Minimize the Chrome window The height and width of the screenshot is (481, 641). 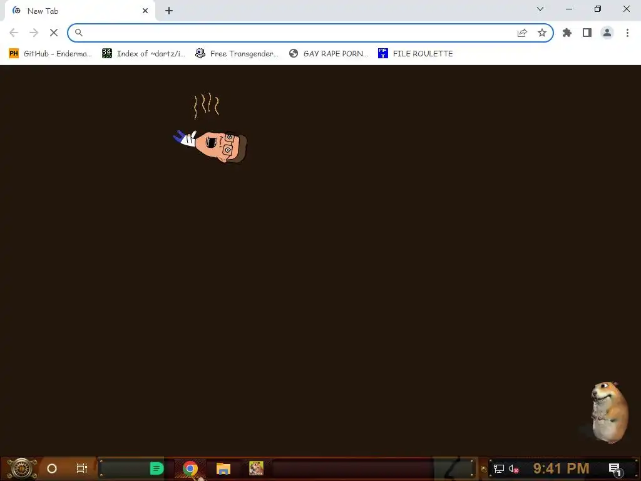pos(568,9)
